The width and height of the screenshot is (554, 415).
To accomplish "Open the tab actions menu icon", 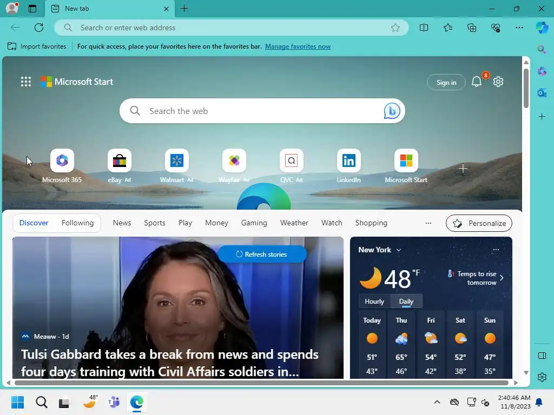I will pyautogui.click(x=32, y=9).
